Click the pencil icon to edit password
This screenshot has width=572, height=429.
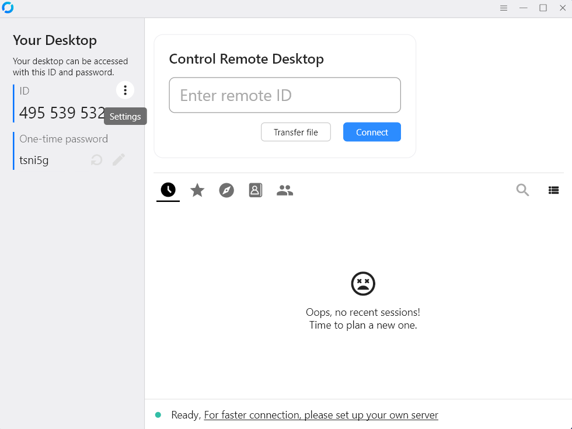119,159
